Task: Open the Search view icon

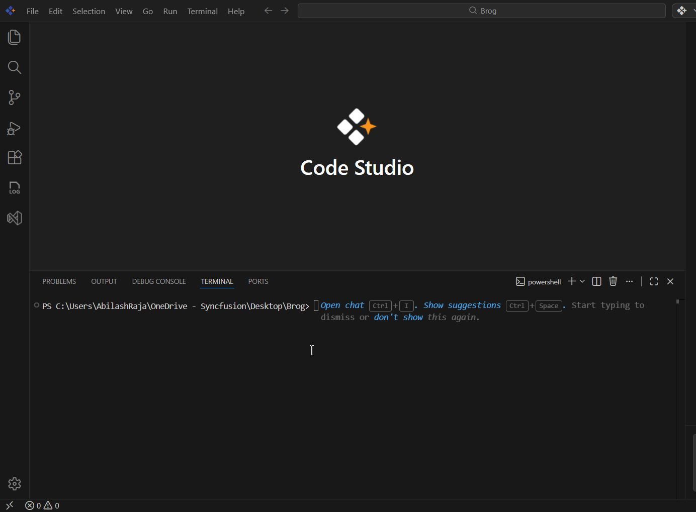Action: tap(15, 67)
